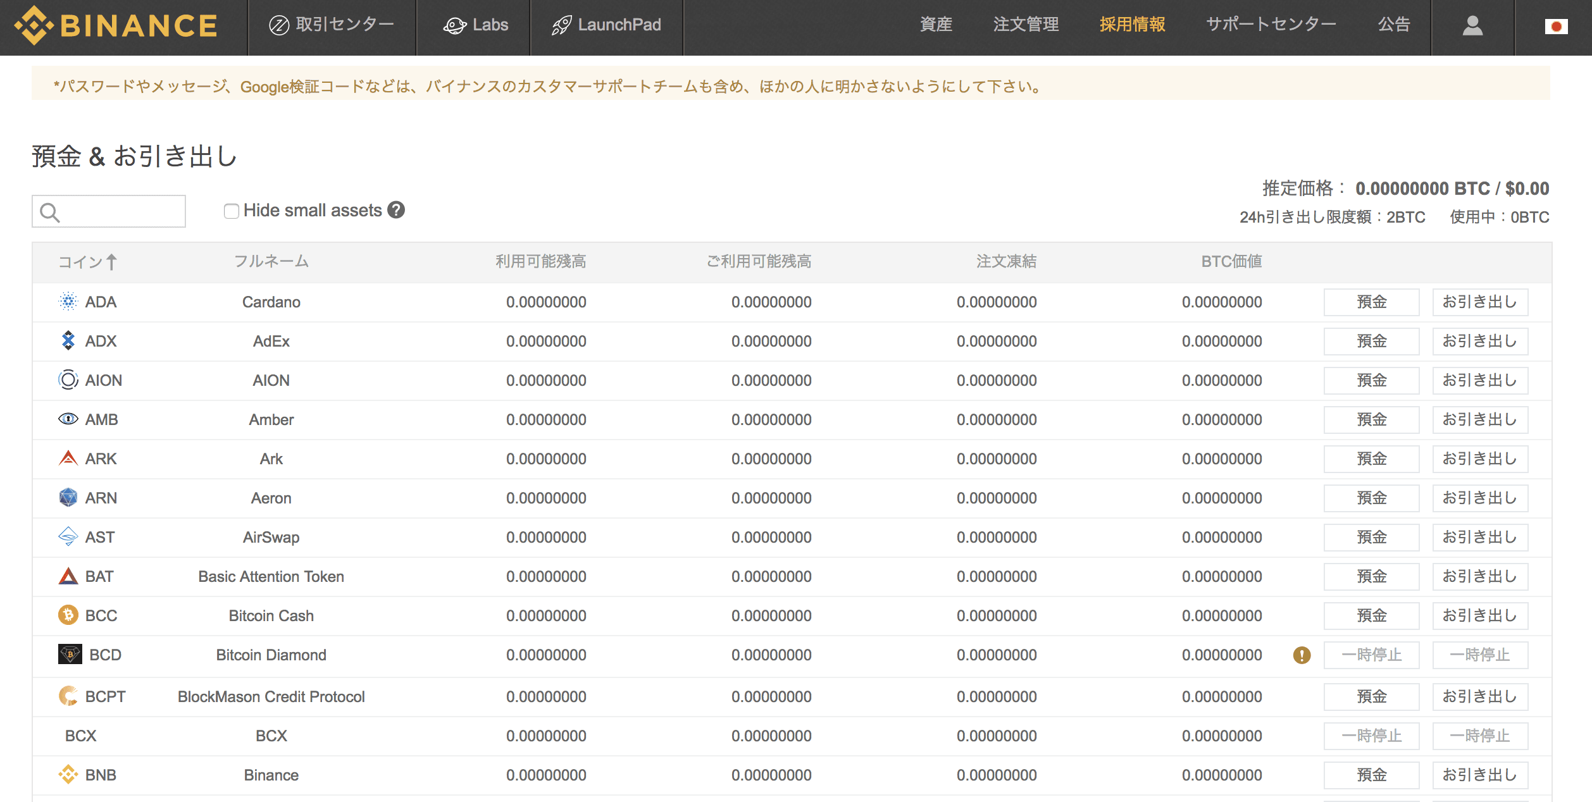1592x802 pixels.
Task: Click the Binance logo
Action: pyautogui.click(x=116, y=25)
